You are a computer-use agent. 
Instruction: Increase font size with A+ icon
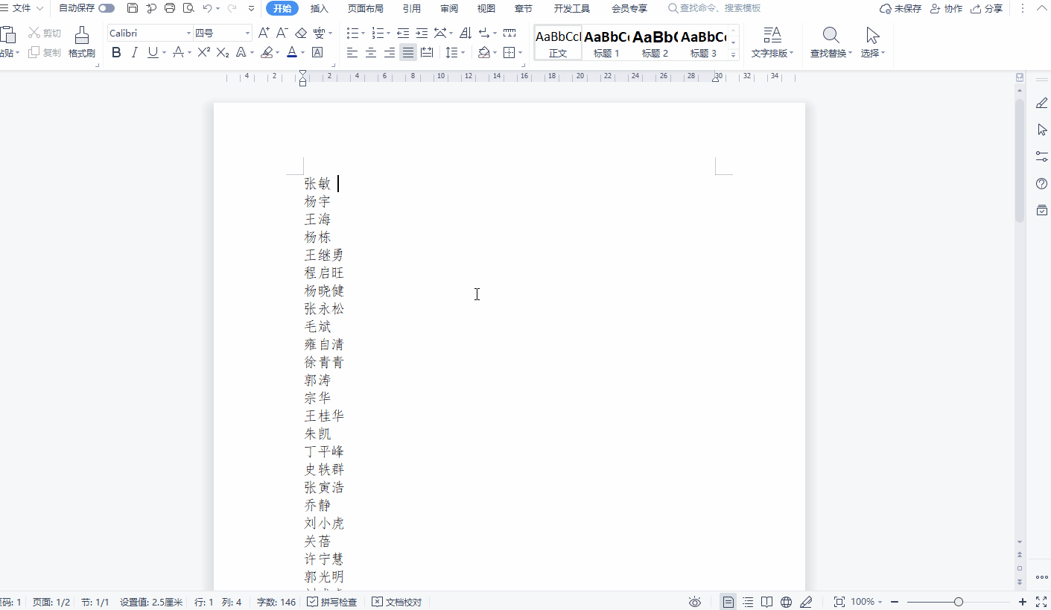point(264,33)
